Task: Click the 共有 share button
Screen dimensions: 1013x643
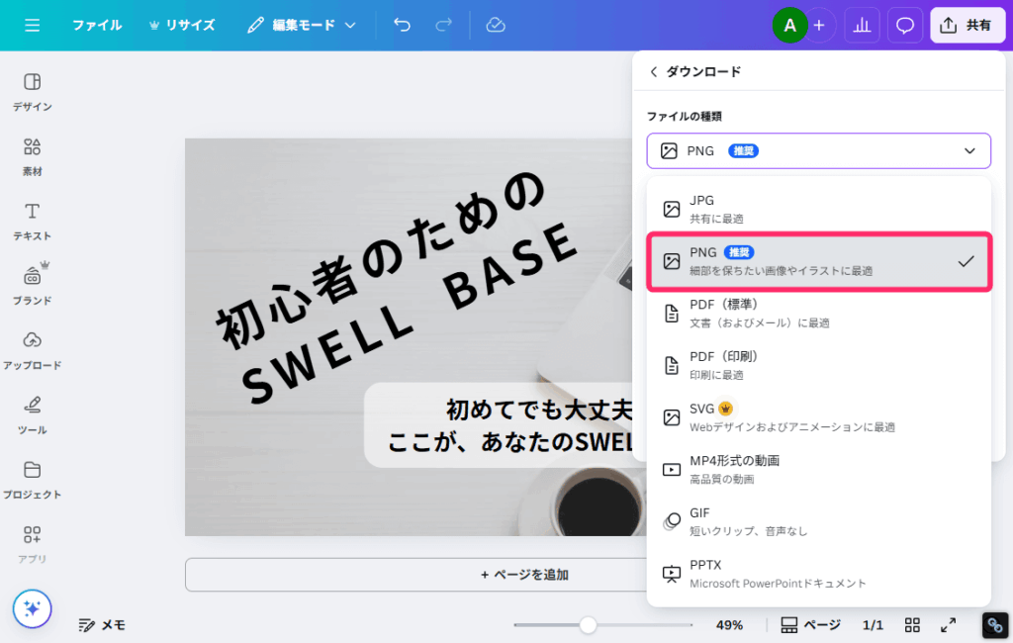Action: [x=967, y=26]
